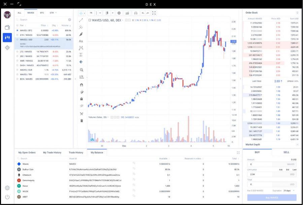The image size is (303, 205).
Task: Sort balances by Available column
Action: point(164,159)
